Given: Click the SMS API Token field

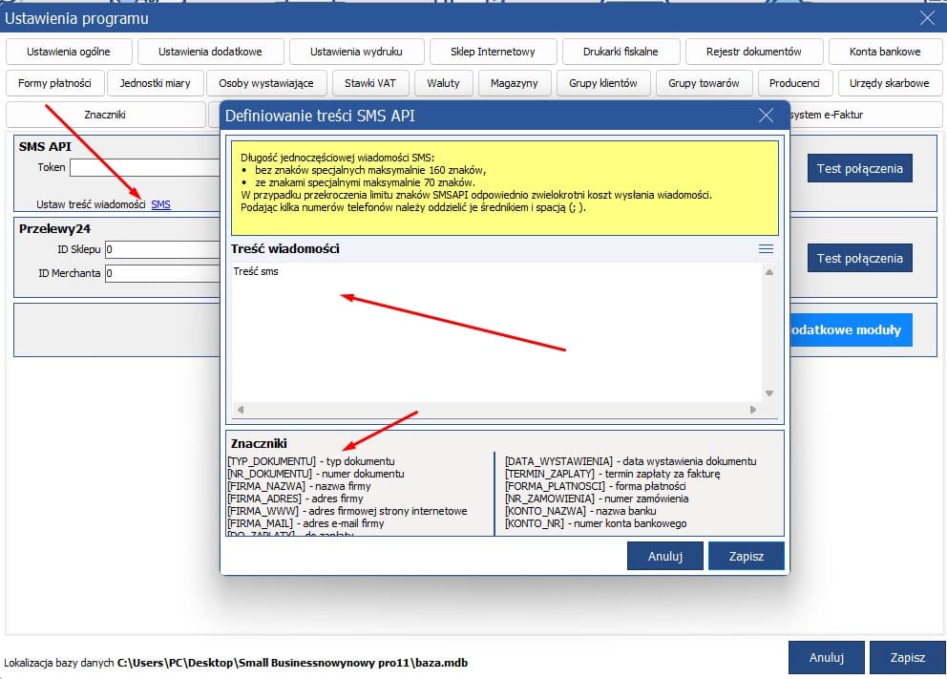Looking at the screenshot, I should click(x=143, y=168).
